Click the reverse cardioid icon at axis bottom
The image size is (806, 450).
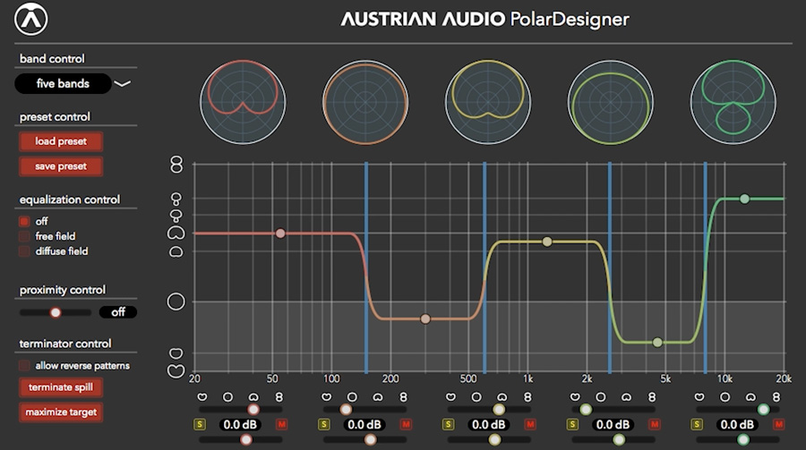tap(176, 371)
